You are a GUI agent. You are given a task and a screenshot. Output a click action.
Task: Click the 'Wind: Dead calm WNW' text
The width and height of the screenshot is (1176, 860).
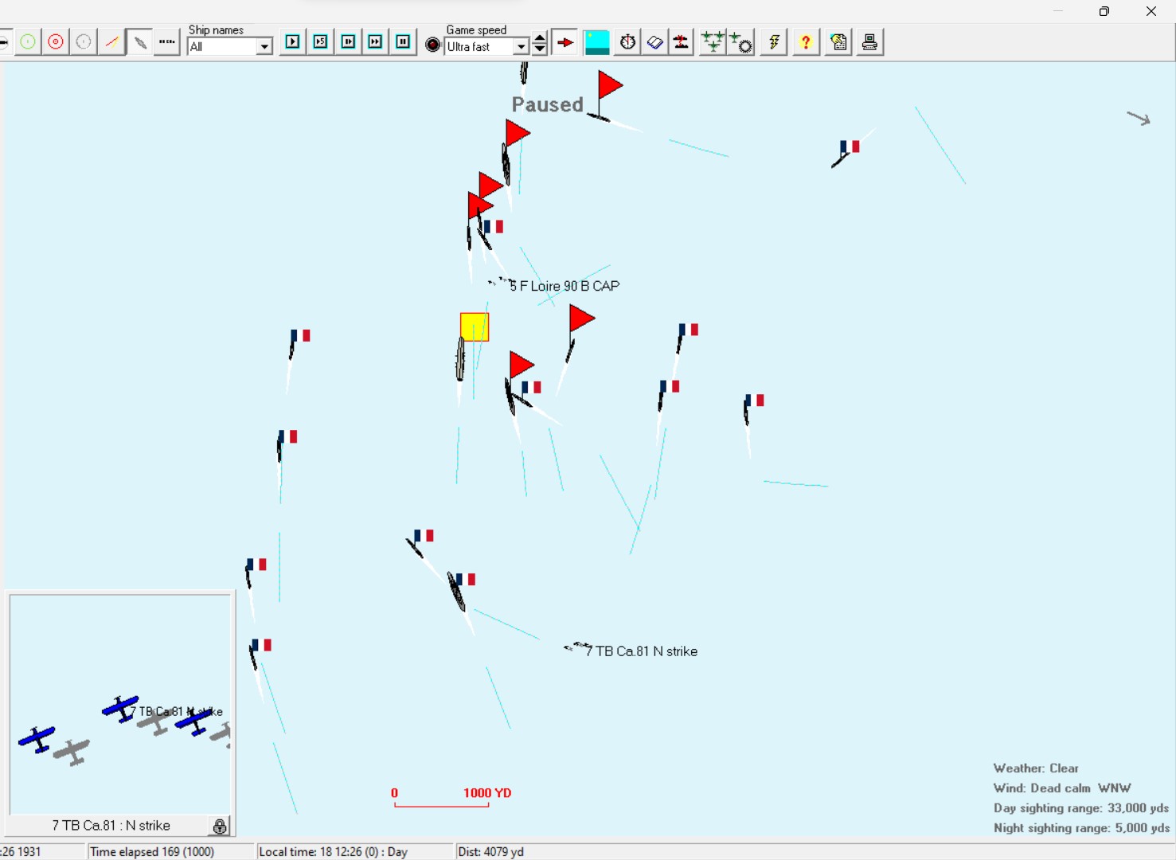pyautogui.click(x=1062, y=788)
